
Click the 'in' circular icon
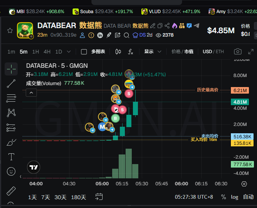(x=100, y=35)
